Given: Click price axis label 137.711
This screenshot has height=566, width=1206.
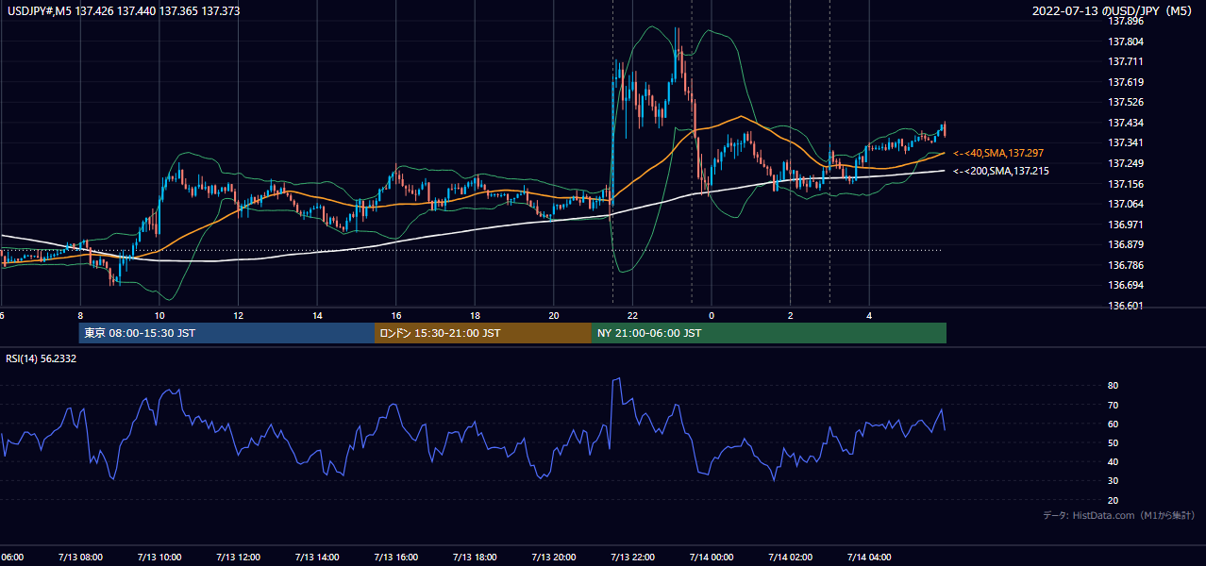Looking at the screenshot, I should tap(1125, 61).
